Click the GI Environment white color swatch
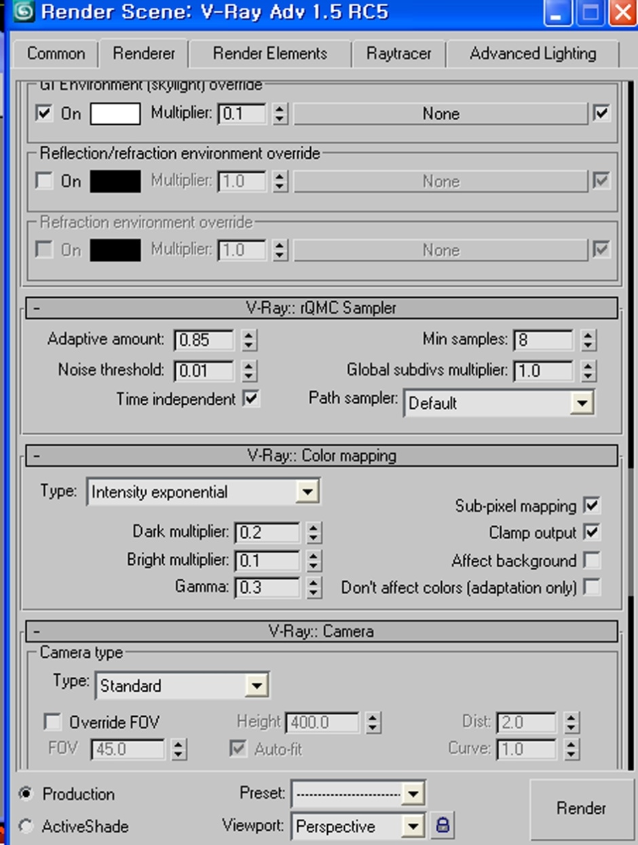This screenshot has width=638, height=845. [x=115, y=113]
